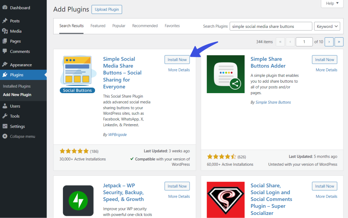Click the Posts pin icon
Viewport: 348px width, 218px height.
click(5, 21)
